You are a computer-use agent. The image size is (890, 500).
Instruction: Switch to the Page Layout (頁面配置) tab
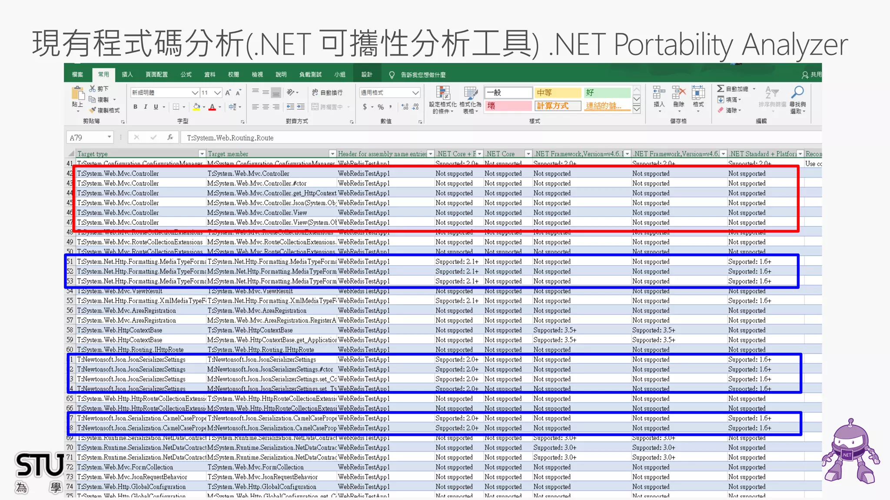point(156,75)
